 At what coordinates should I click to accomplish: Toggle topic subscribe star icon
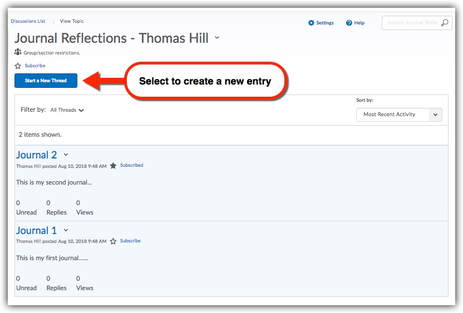pyautogui.click(x=18, y=66)
